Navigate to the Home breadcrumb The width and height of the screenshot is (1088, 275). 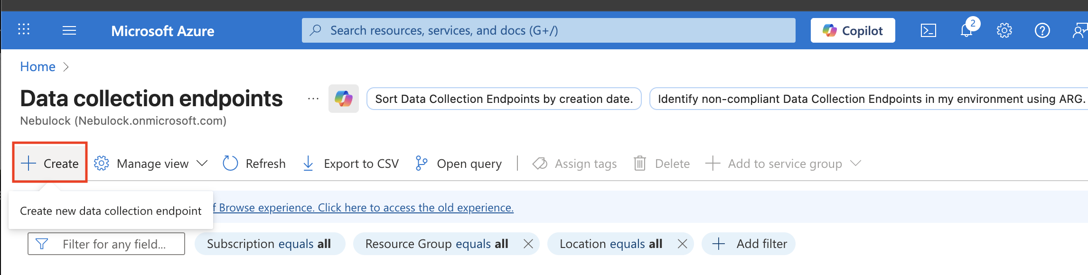pos(38,67)
